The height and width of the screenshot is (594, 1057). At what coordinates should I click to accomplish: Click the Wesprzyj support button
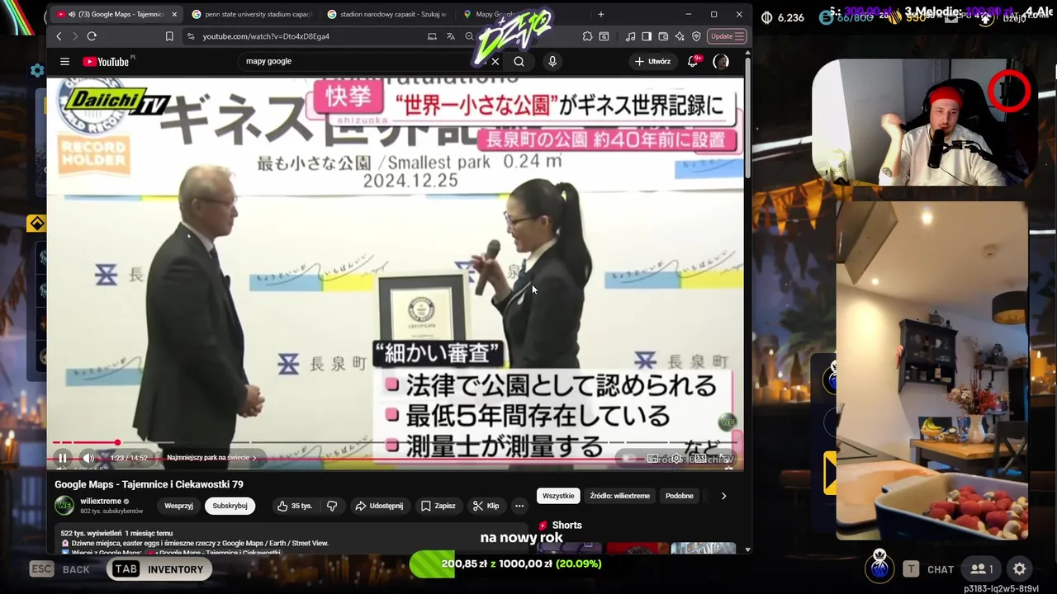pos(178,506)
